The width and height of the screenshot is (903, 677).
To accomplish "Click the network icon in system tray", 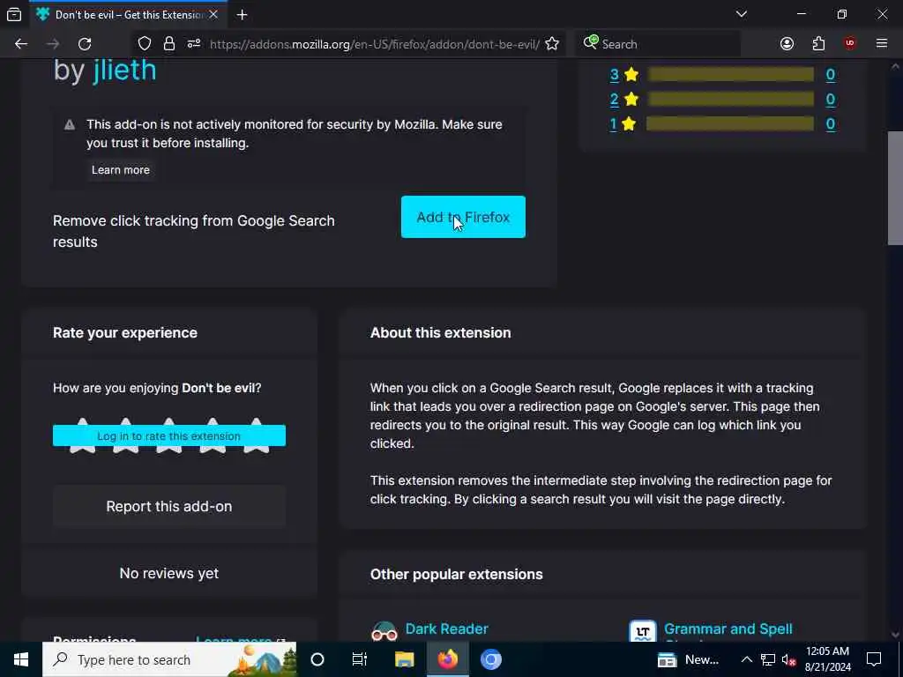I will (x=768, y=659).
